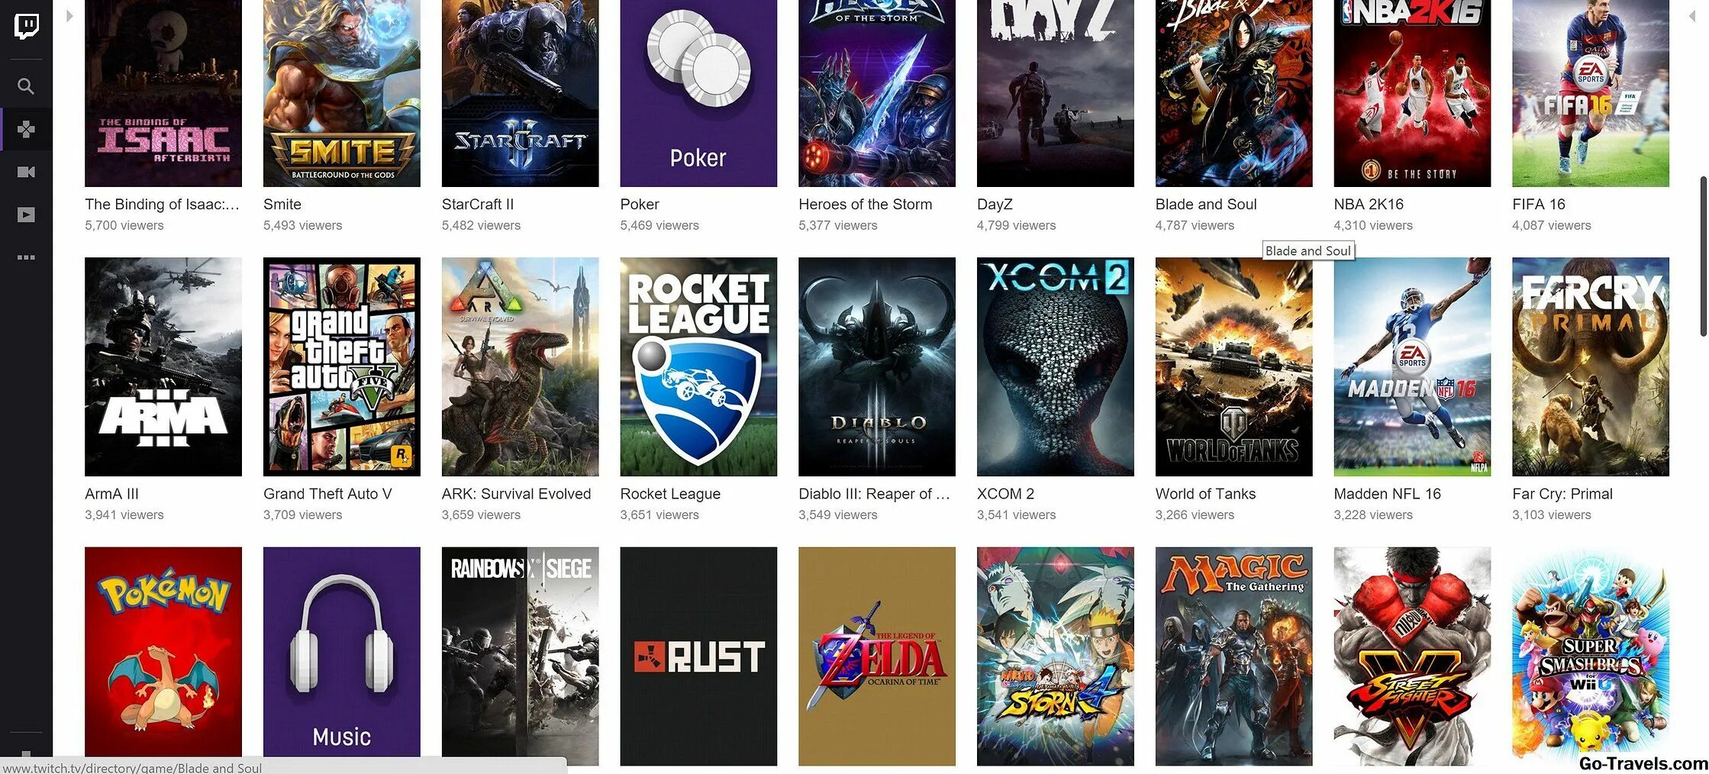Image resolution: width=1709 pixels, height=774 pixels.
Task: Click the '4,087 viewers' text under FIFA 16
Action: point(1552,225)
